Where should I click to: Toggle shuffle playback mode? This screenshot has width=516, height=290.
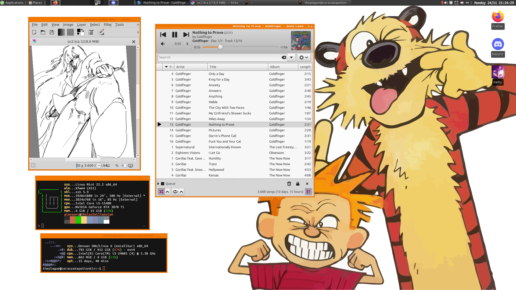tap(161, 192)
